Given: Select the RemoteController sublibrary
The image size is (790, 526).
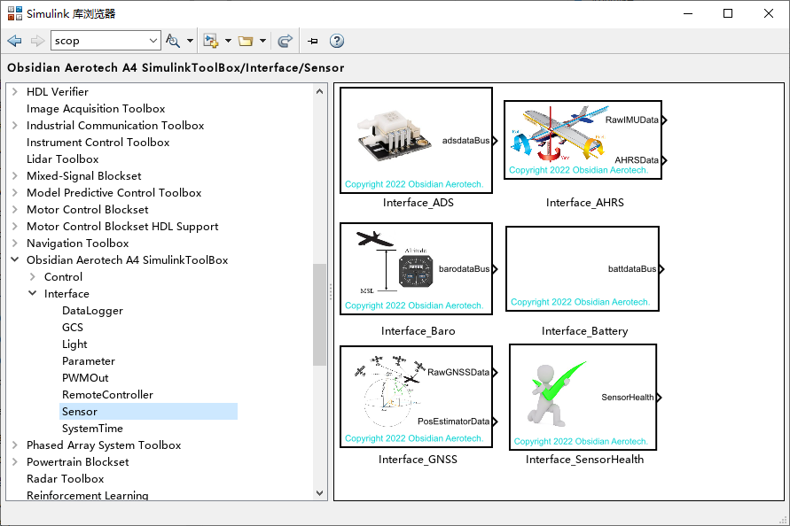Looking at the screenshot, I should click(107, 395).
